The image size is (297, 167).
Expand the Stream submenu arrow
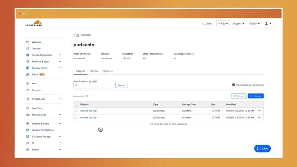pyautogui.click(x=60, y=149)
